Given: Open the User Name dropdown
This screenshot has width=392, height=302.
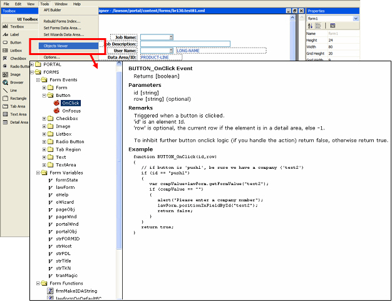Looking at the screenshot, I should [171, 51].
